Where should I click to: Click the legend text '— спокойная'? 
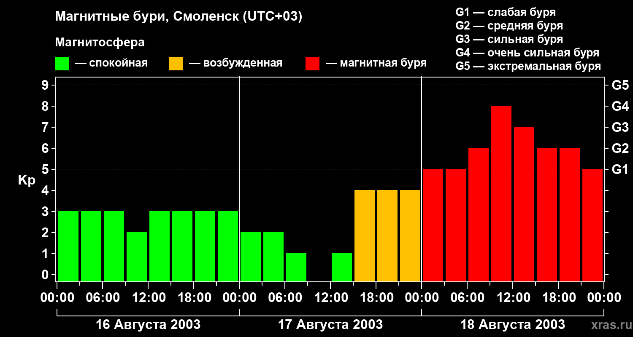click(x=111, y=64)
